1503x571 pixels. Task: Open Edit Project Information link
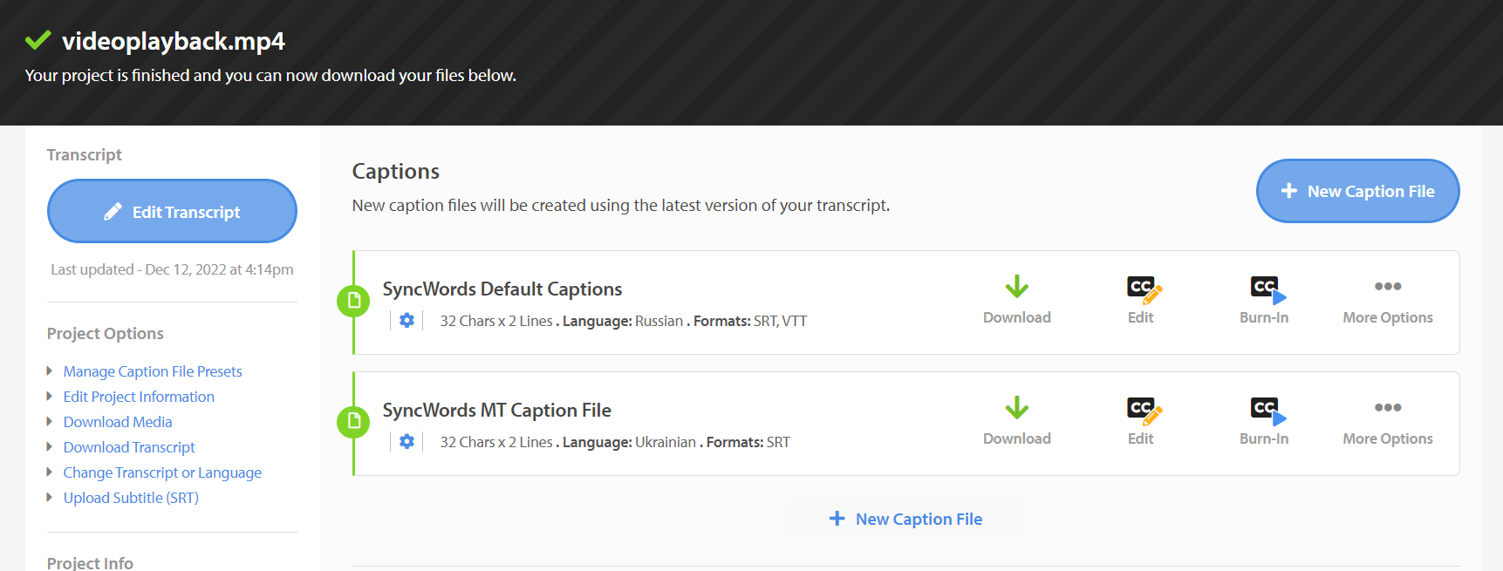139,397
